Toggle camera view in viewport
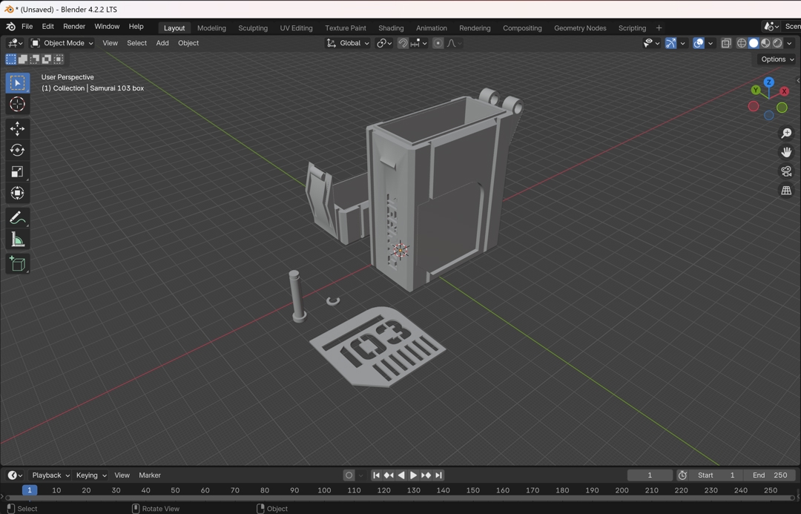The width and height of the screenshot is (801, 514). (x=786, y=171)
